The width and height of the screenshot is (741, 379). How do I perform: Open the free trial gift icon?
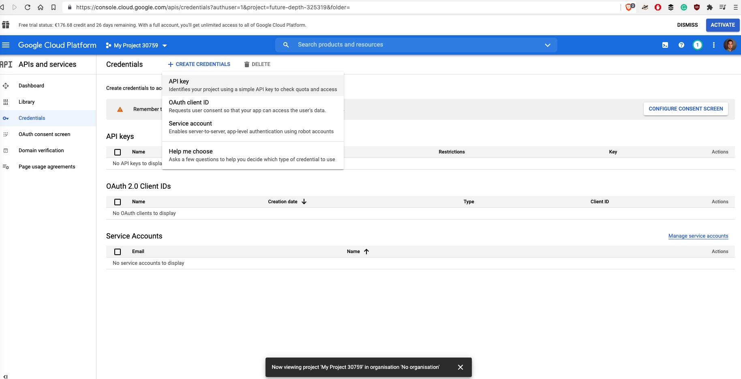(6, 25)
